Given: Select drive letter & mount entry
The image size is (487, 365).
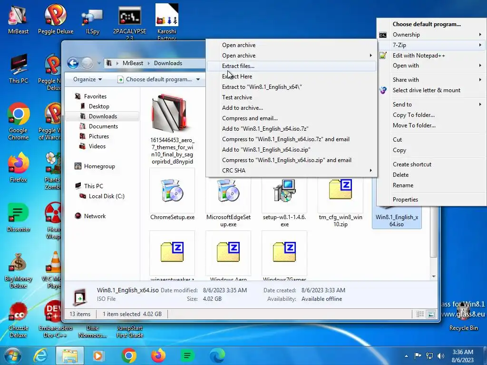Looking at the screenshot, I should (x=431, y=90).
